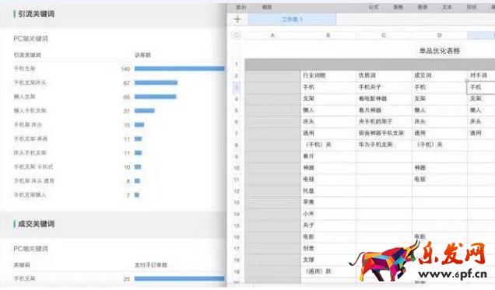
Task: Open the 缩放 zoom control in toolbar
Action: point(267,7)
